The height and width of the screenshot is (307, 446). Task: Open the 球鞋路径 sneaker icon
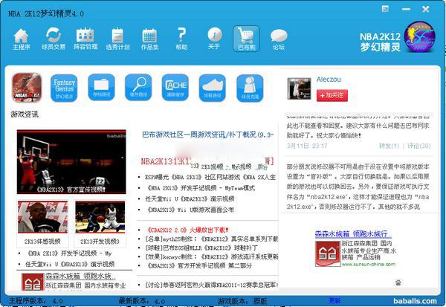click(x=213, y=88)
